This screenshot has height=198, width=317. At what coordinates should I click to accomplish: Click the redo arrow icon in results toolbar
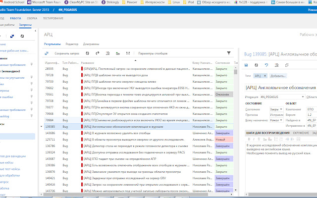pyautogui.click(x=98, y=53)
